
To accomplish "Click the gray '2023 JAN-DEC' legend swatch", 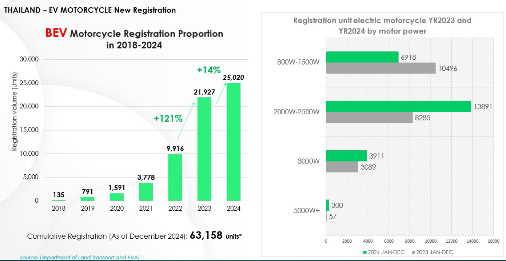I will click(x=413, y=252).
